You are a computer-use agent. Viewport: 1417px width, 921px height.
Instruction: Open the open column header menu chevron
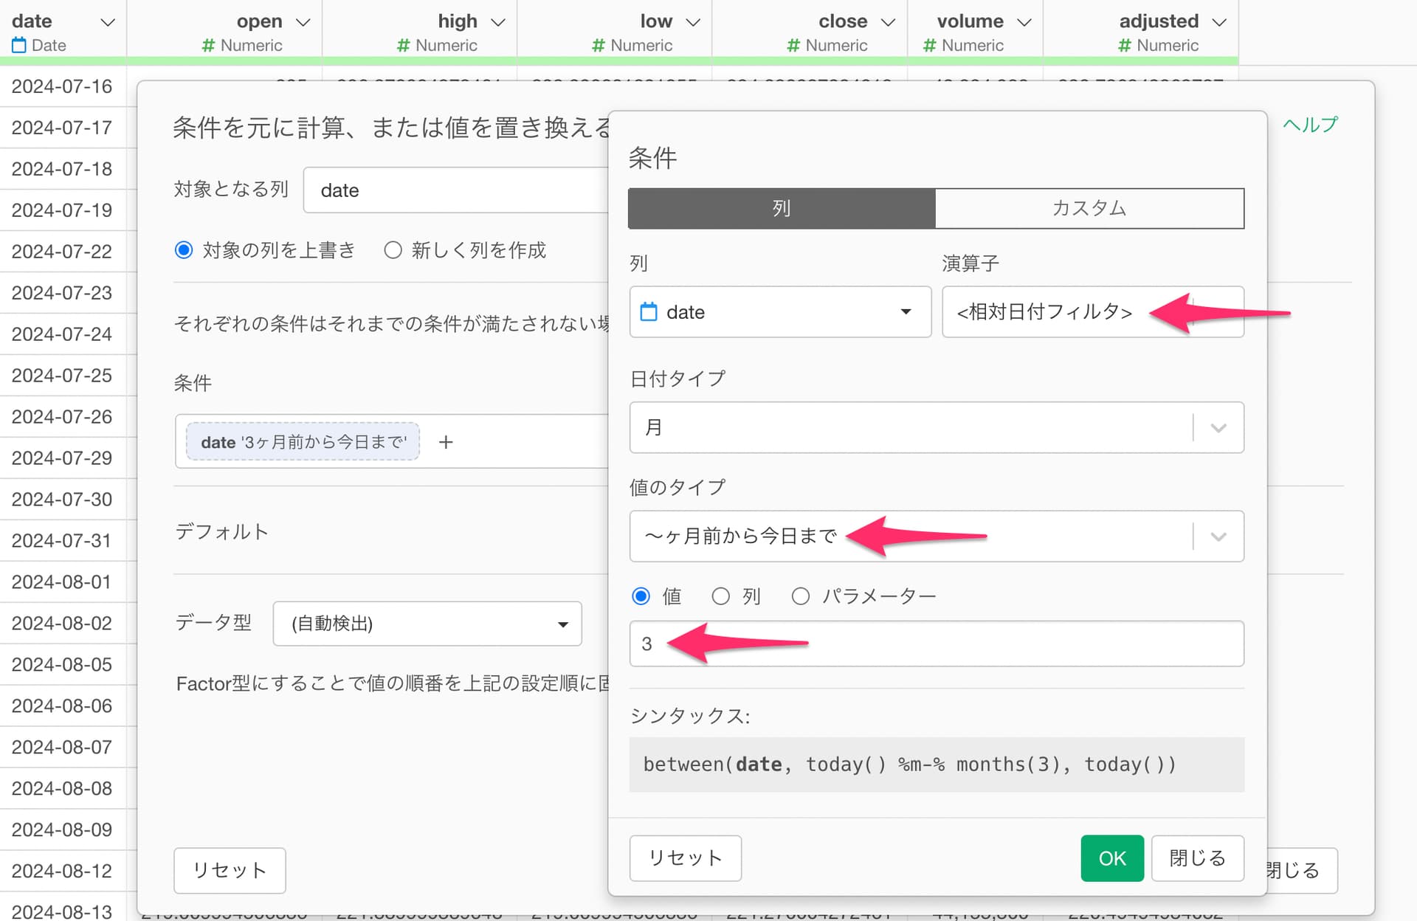click(303, 22)
